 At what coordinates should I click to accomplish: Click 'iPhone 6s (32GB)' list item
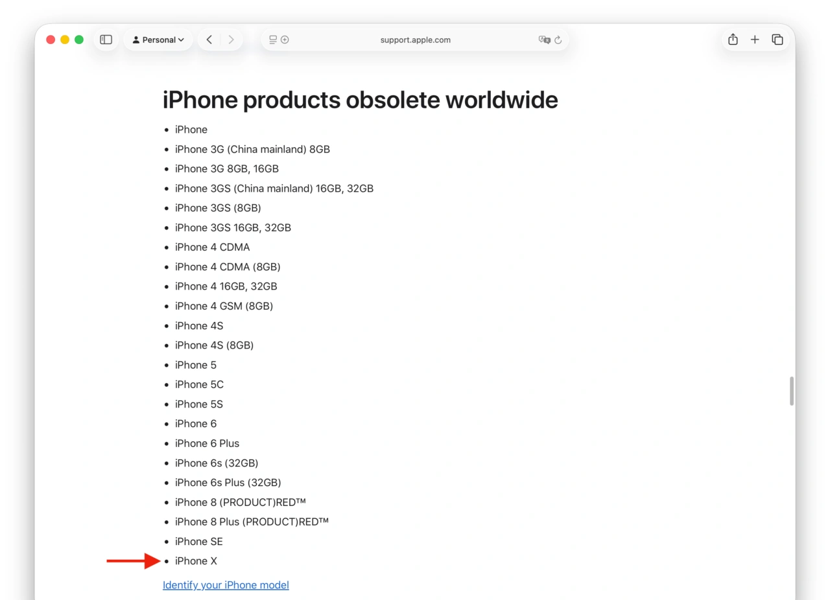(217, 463)
